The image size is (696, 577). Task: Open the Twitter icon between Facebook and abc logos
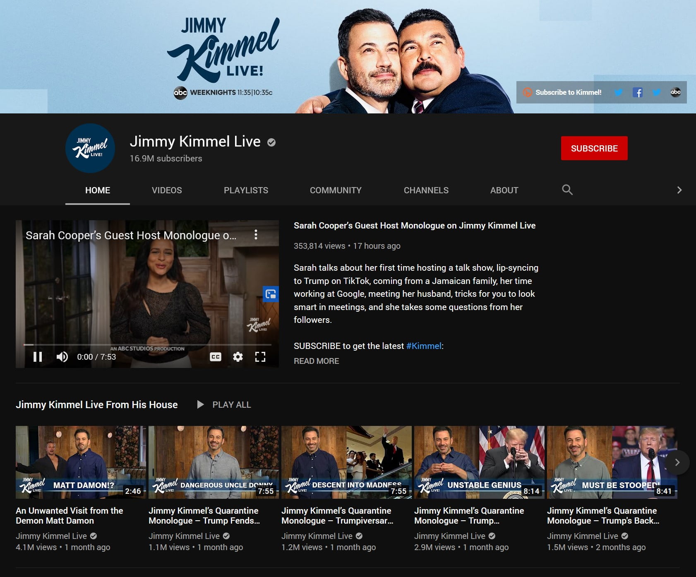[657, 92]
